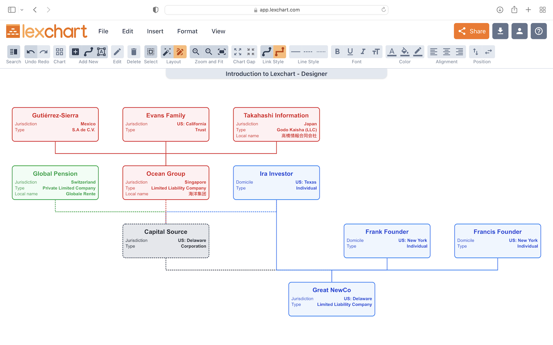Activate the Select marquee tool
Screen dimensions: 553x345
(151, 51)
